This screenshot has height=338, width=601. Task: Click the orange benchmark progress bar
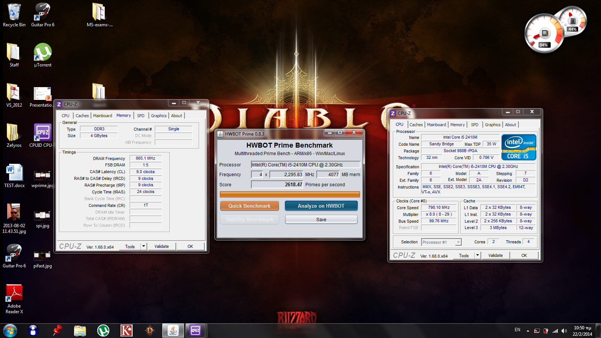pos(290,194)
